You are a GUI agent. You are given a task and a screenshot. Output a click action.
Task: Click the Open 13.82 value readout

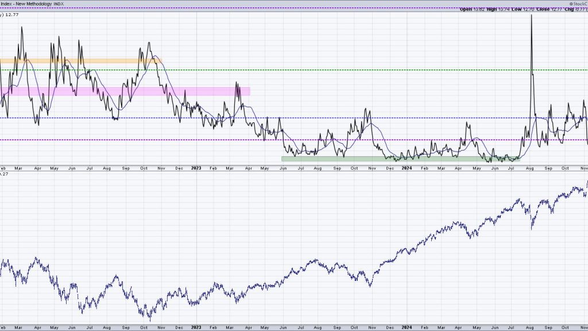tap(479, 9)
